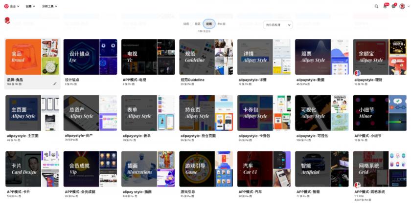
Task: Click the red profile picture below the logo
Action: tap(7, 21)
